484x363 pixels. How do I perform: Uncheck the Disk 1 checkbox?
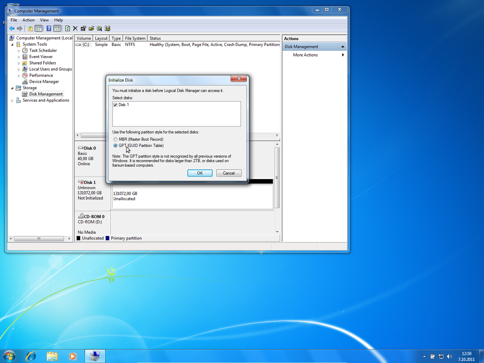point(116,105)
